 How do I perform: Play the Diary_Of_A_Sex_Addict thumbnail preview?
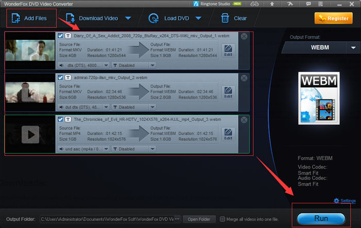(x=30, y=51)
